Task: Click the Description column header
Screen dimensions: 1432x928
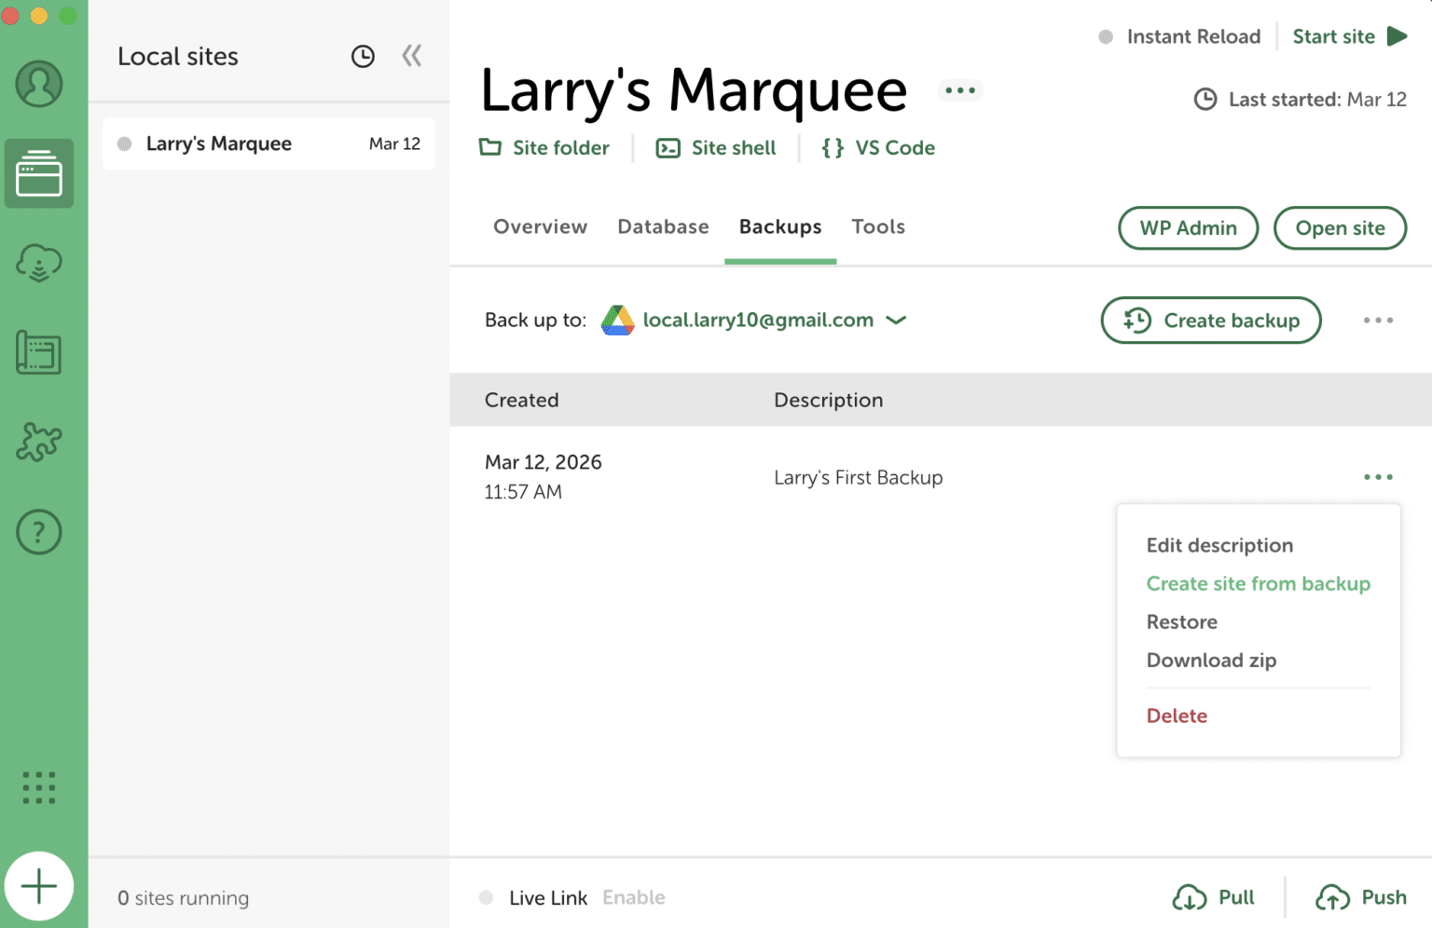Action: (x=829, y=400)
